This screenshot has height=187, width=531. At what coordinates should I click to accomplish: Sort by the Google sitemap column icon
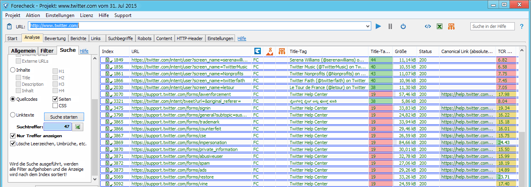[x=270, y=51]
